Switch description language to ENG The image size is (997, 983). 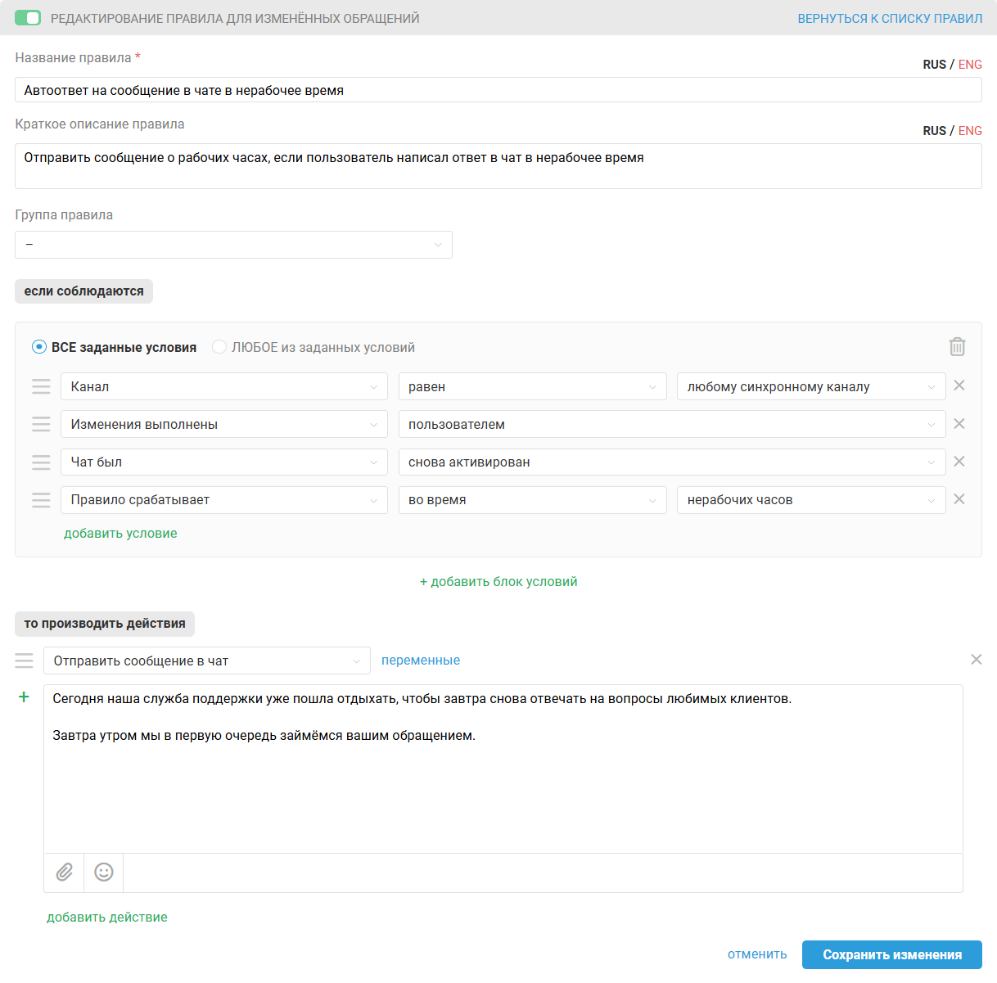pyautogui.click(x=970, y=131)
